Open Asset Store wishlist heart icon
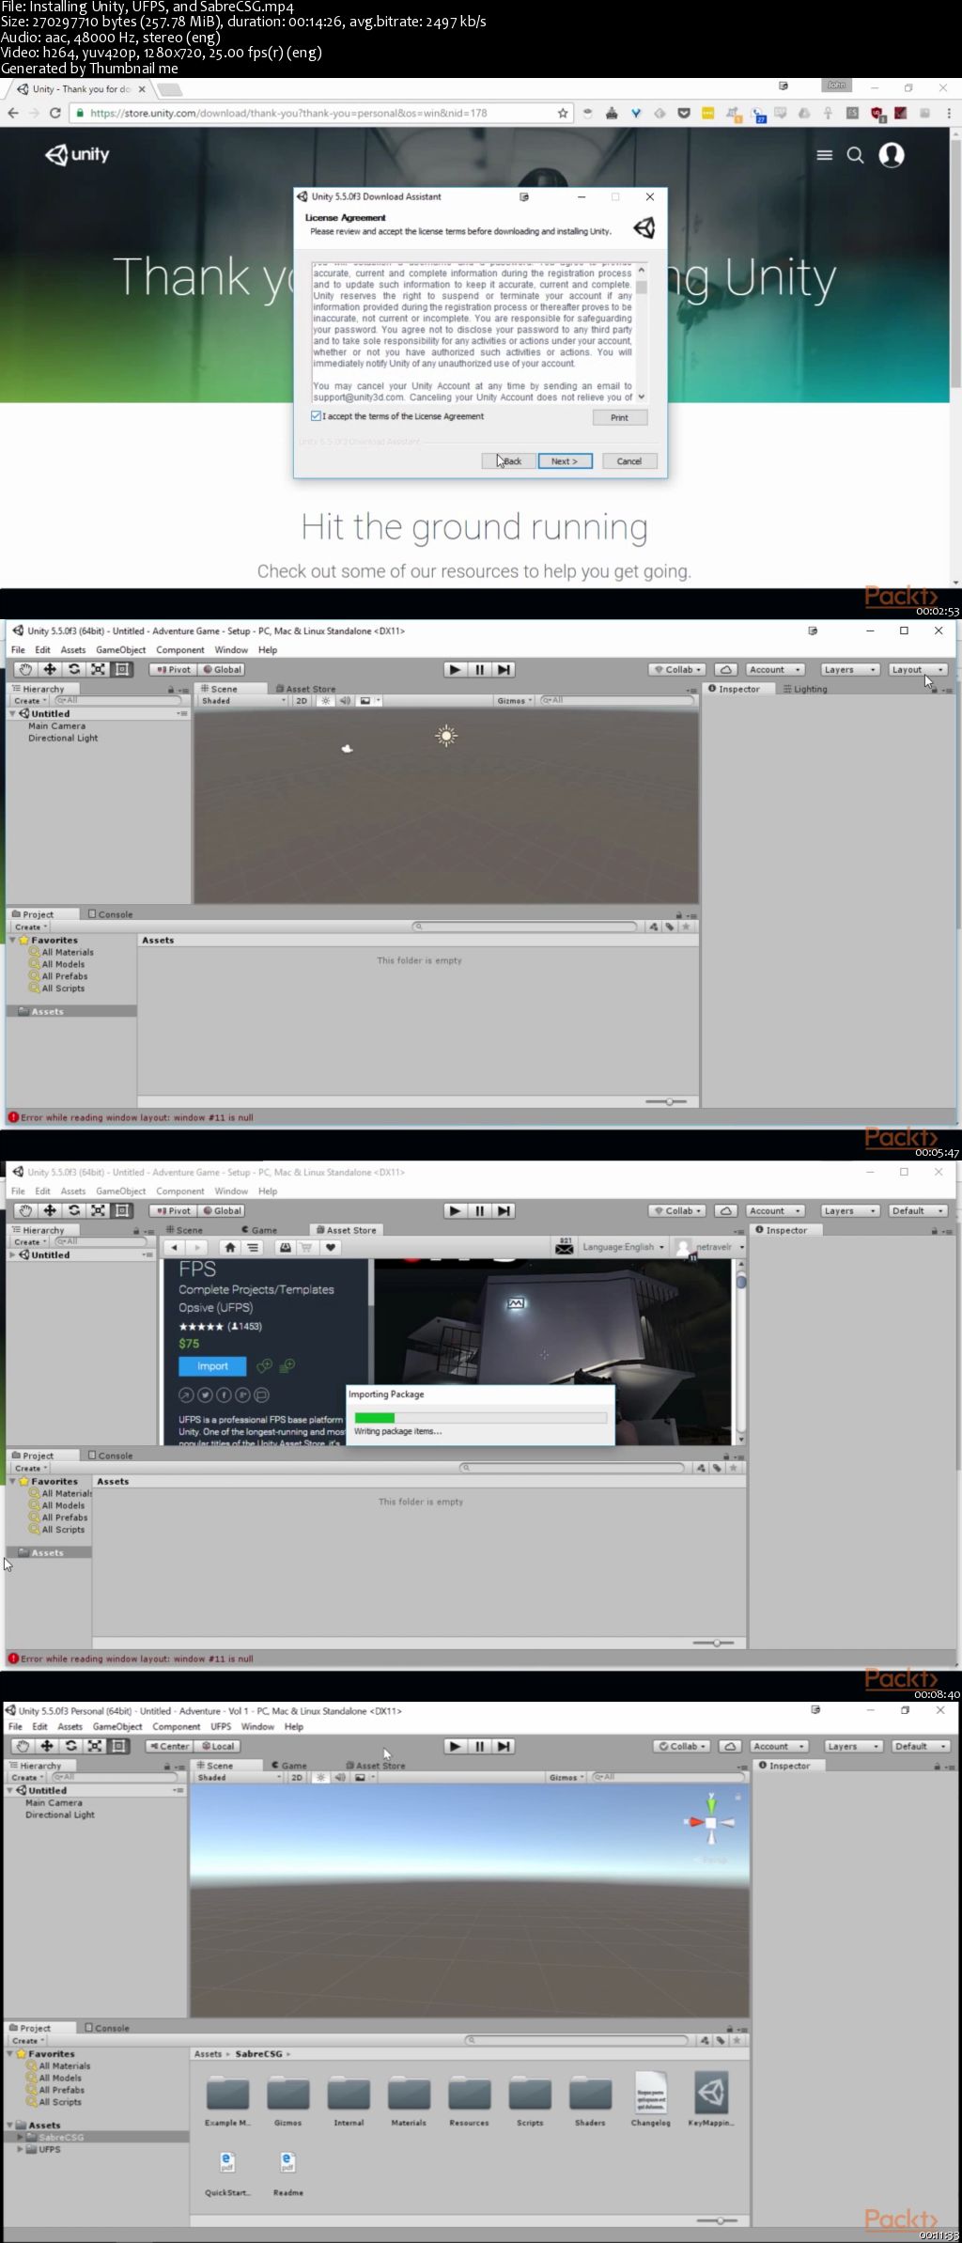The width and height of the screenshot is (962, 2243). click(331, 1248)
